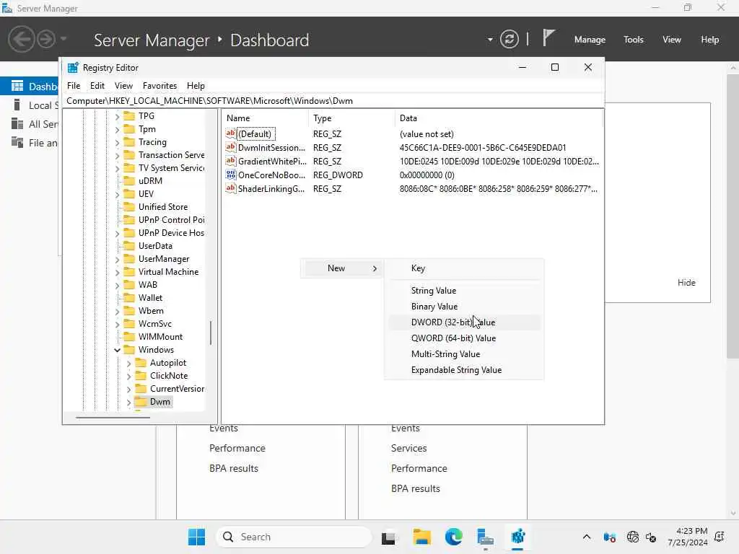Launch Microsoft Edge from the taskbar
739x554 pixels.
tap(453, 537)
